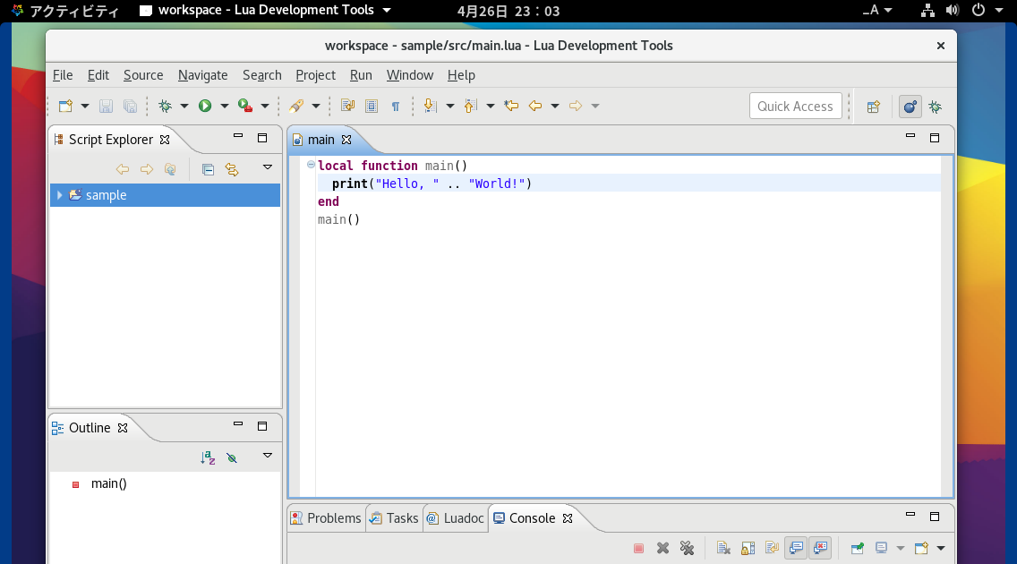This screenshot has width=1017, height=564.
Task: Select main() in the Outline panel
Action: point(107,483)
